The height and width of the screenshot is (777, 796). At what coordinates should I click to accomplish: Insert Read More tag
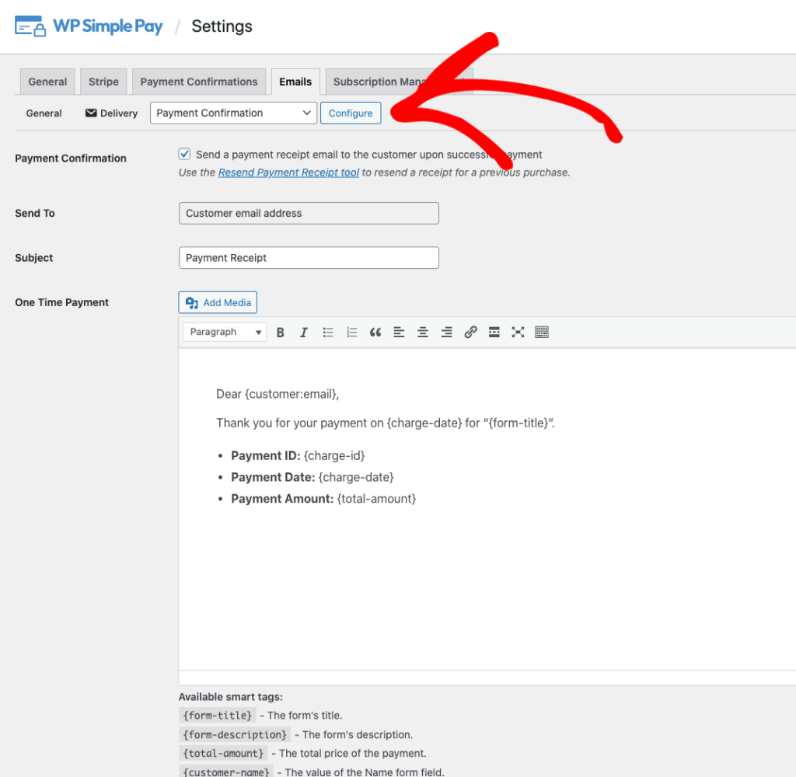pyautogui.click(x=494, y=333)
